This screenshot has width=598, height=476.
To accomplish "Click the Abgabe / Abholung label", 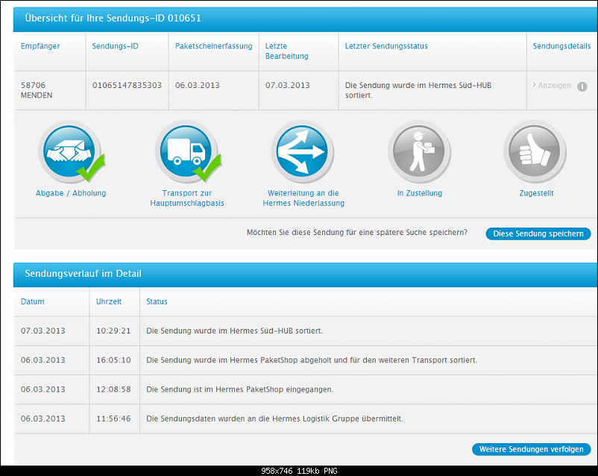I will 71,193.
